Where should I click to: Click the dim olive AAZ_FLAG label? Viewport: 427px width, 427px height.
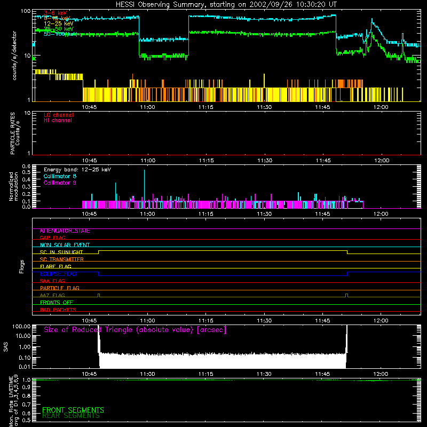[x=52, y=295]
